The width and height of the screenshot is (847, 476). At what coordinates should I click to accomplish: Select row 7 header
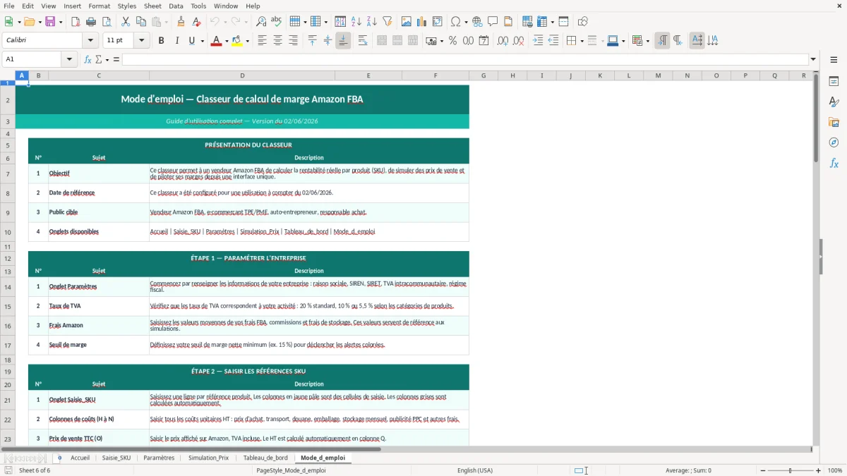pos(8,173)
